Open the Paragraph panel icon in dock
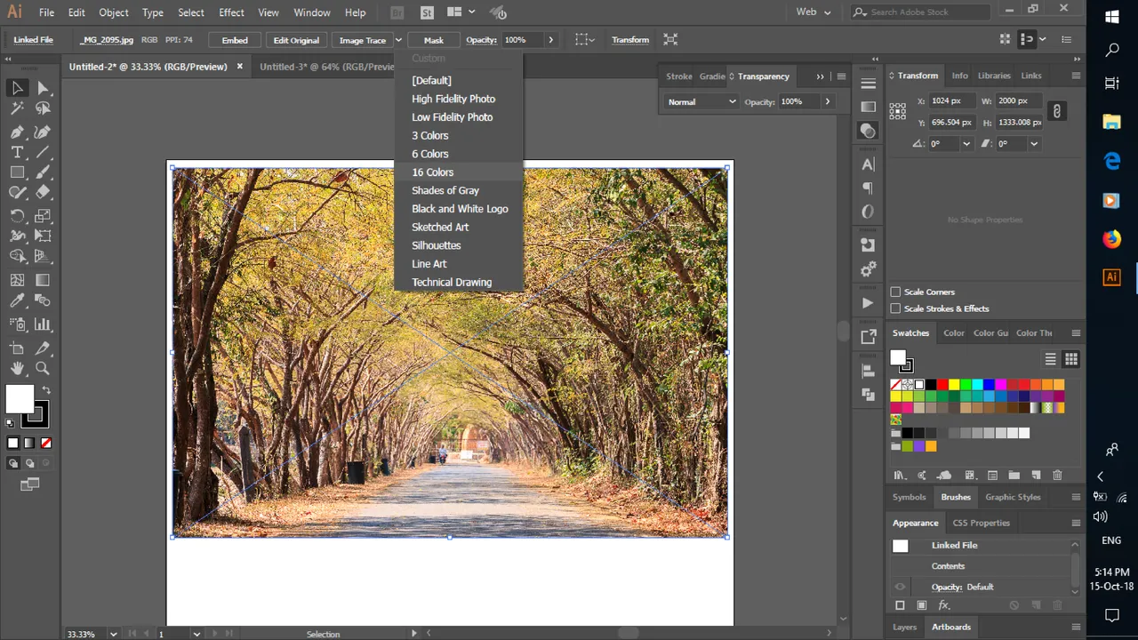This screenshot has height=640, width=1138. pos(869,188)
